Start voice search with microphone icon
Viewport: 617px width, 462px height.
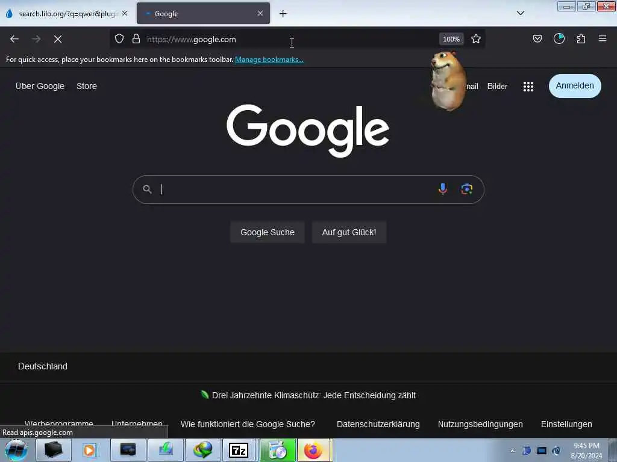click(443, 189)
